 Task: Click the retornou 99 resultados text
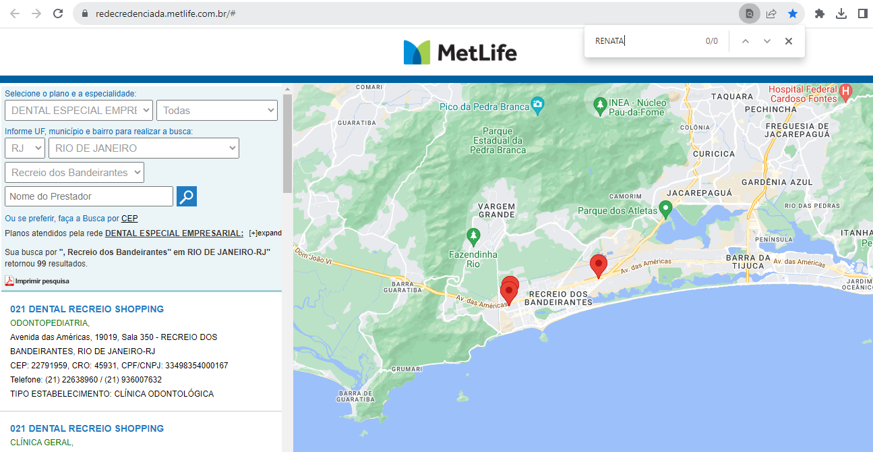click(x=46, y=263)
